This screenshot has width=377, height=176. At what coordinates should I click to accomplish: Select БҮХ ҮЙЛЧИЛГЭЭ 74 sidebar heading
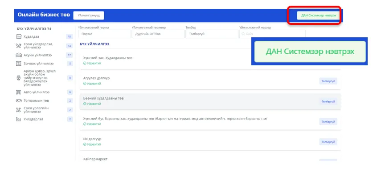pos(34,29)
